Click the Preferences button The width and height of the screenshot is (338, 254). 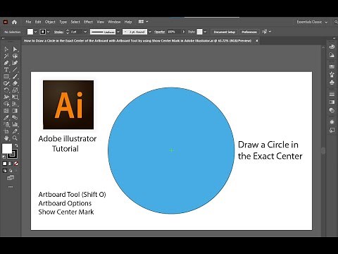tap(249, 32)
